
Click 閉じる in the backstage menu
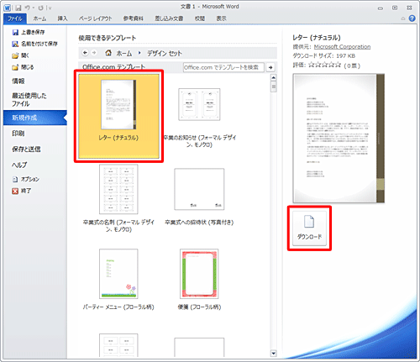[x=23, y=67]
